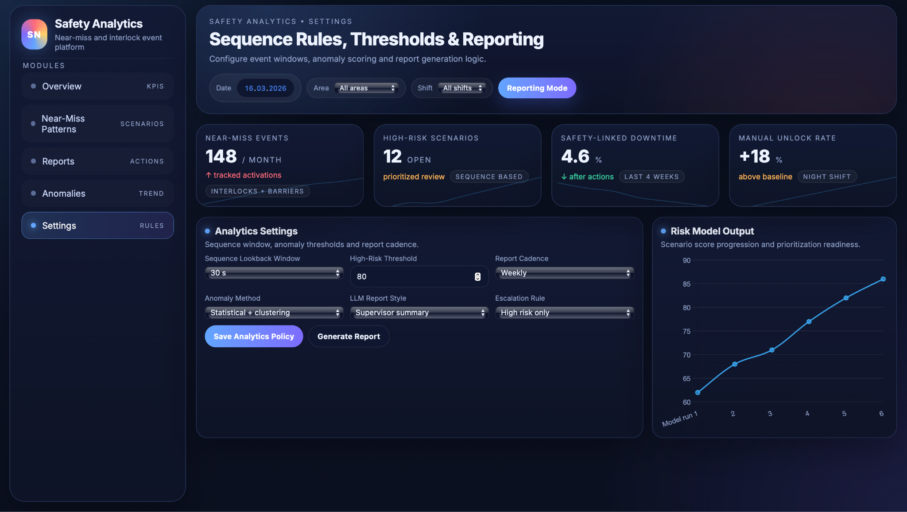Click the SN app logo icon
Screen dimensions: 907x512
coord(34,35)
